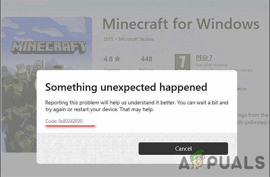This screenshot has width=270, height=177.
Task: Click the Reporting this problem message text
Action: (x=137, y=106)
